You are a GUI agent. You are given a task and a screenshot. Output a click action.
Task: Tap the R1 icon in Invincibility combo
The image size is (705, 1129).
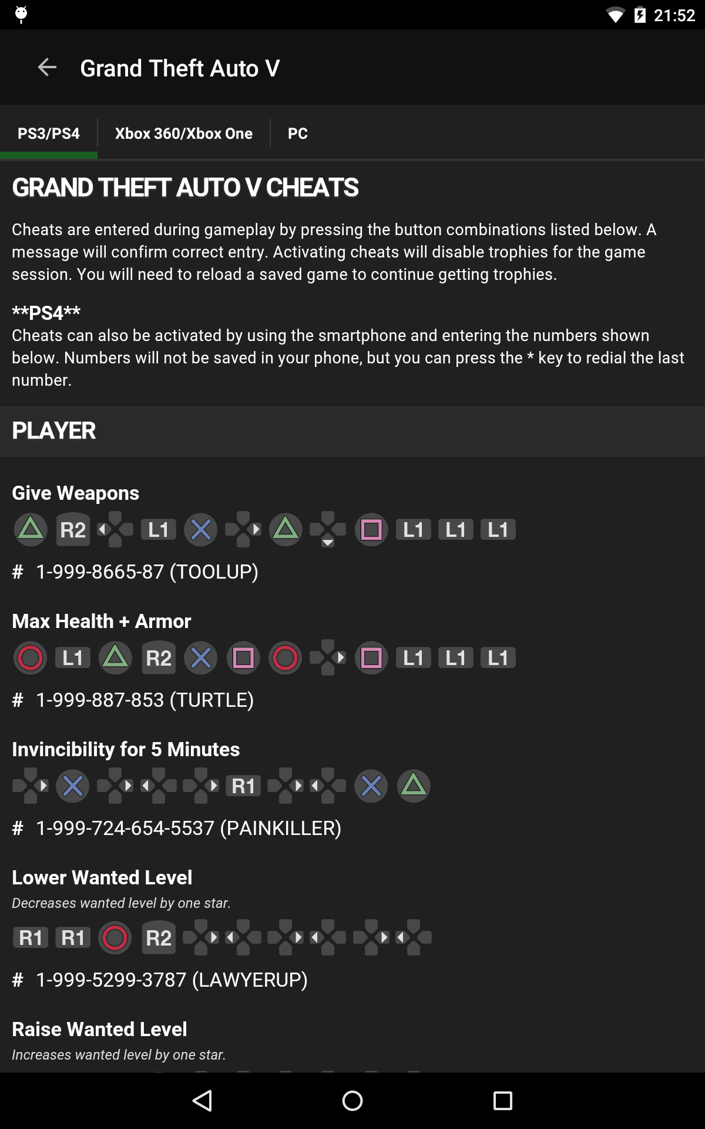(243, 786)
